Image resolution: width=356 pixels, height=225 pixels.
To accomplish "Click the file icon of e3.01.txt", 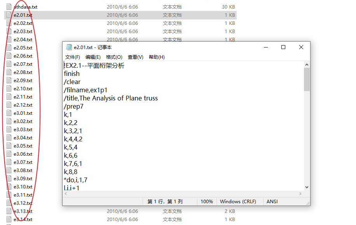I will click(9, 113).
